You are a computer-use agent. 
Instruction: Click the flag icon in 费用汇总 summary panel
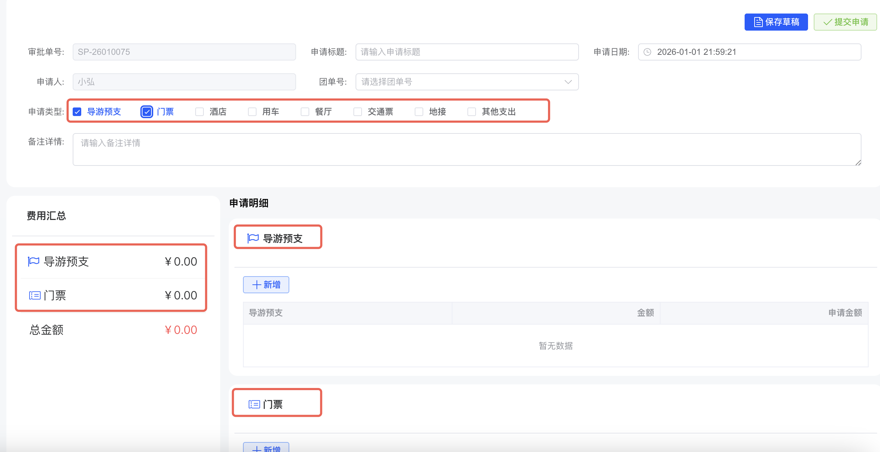(33, 261)
